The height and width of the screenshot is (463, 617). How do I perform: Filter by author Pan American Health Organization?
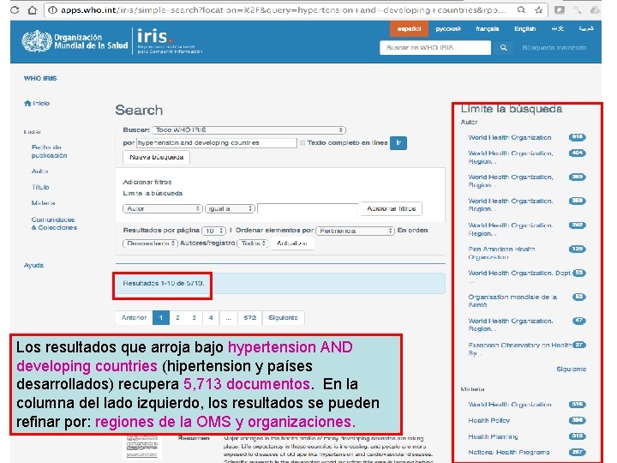coord(501,253)
